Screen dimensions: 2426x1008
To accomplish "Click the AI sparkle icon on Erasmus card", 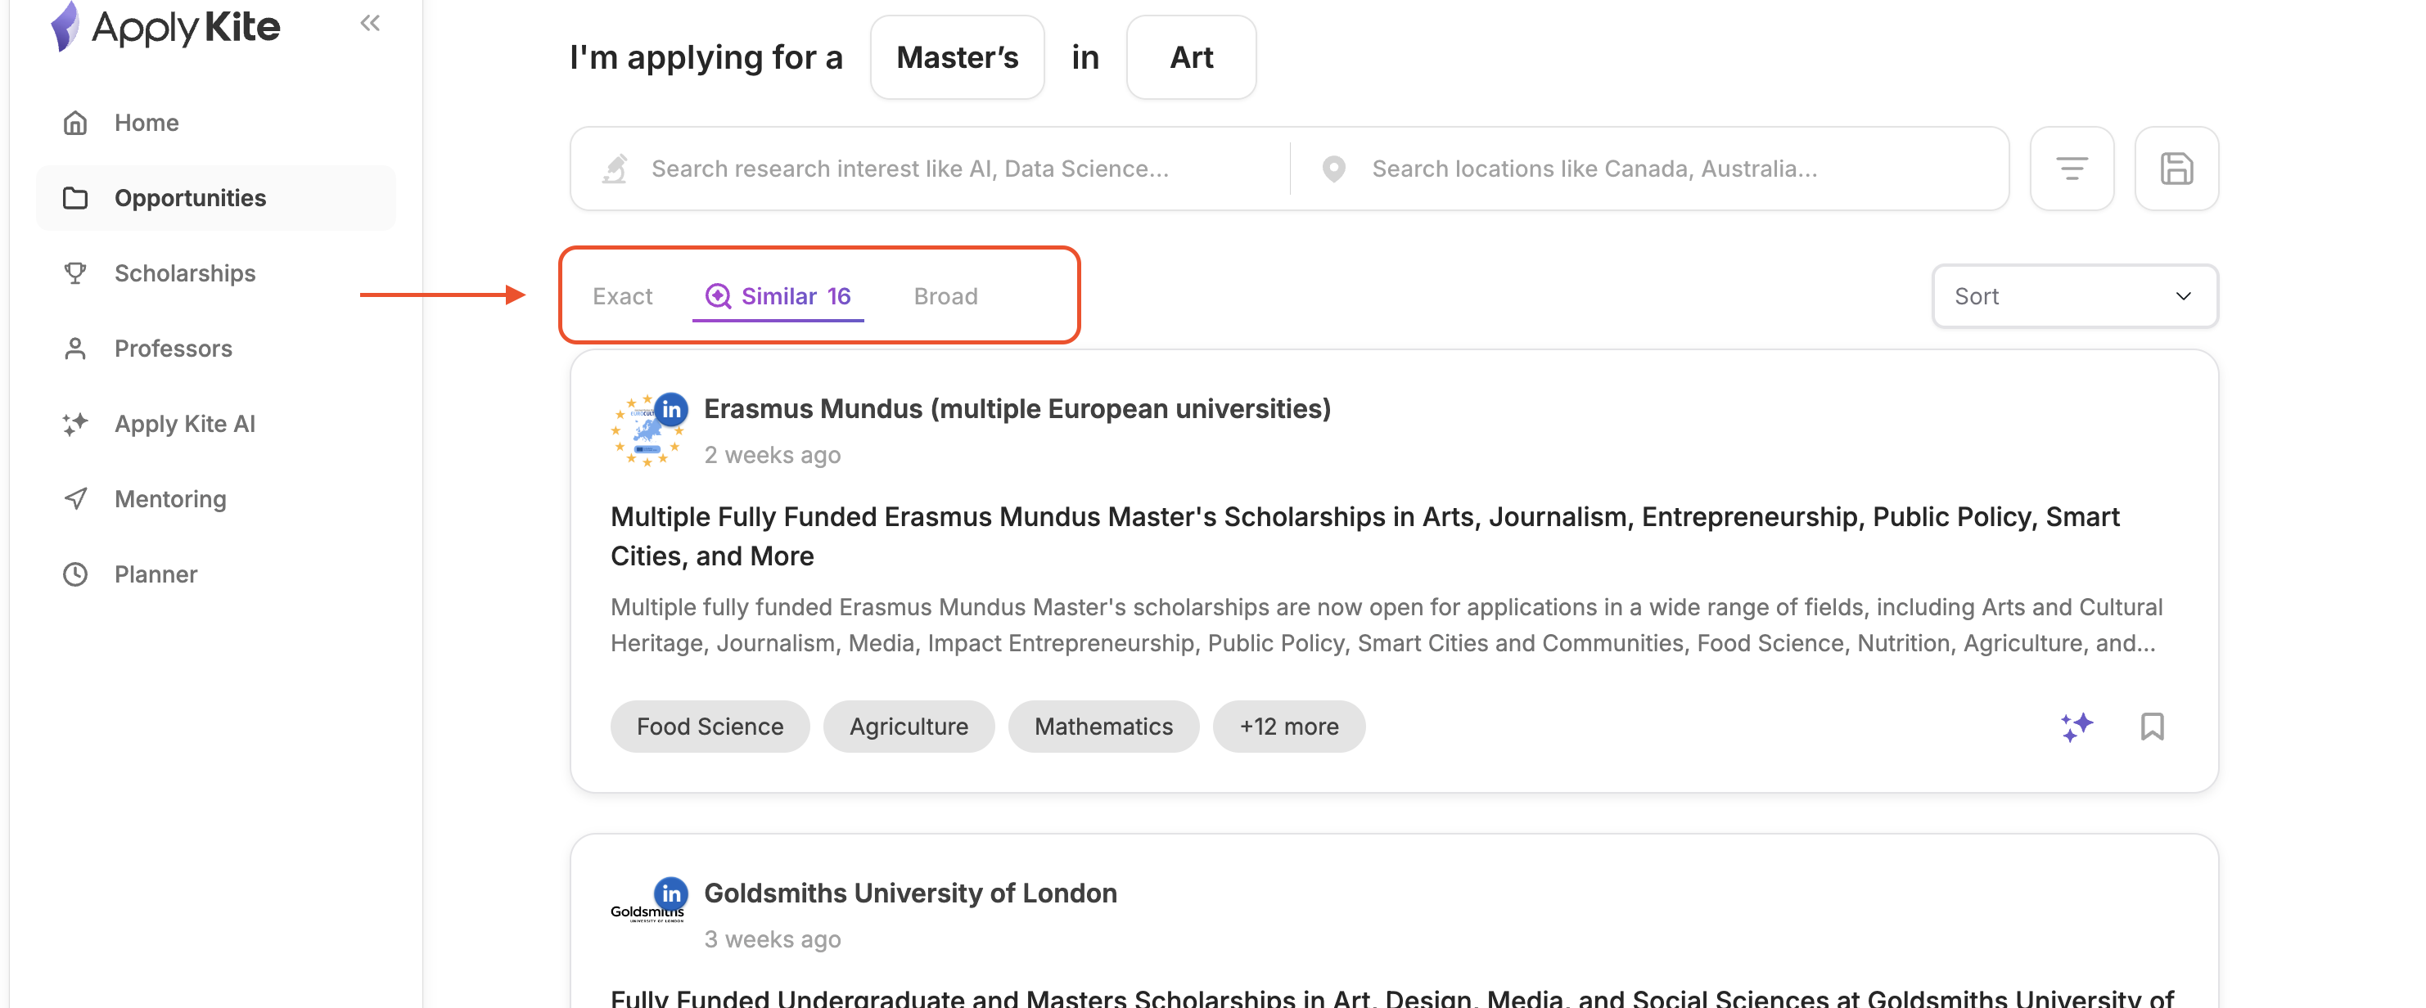I will [x=2076, y=727].
